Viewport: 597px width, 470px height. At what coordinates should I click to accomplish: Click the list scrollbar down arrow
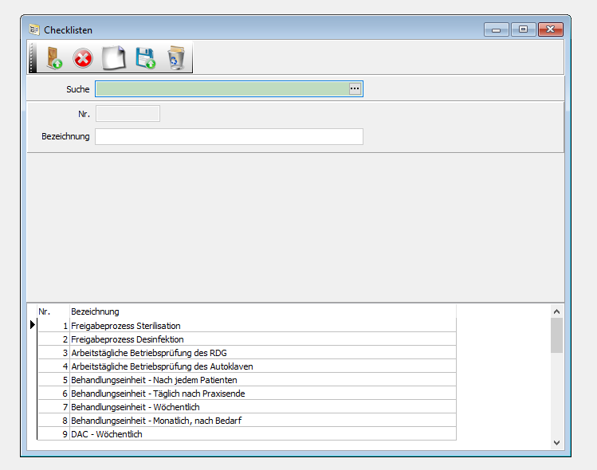click(x=556, y=442)
